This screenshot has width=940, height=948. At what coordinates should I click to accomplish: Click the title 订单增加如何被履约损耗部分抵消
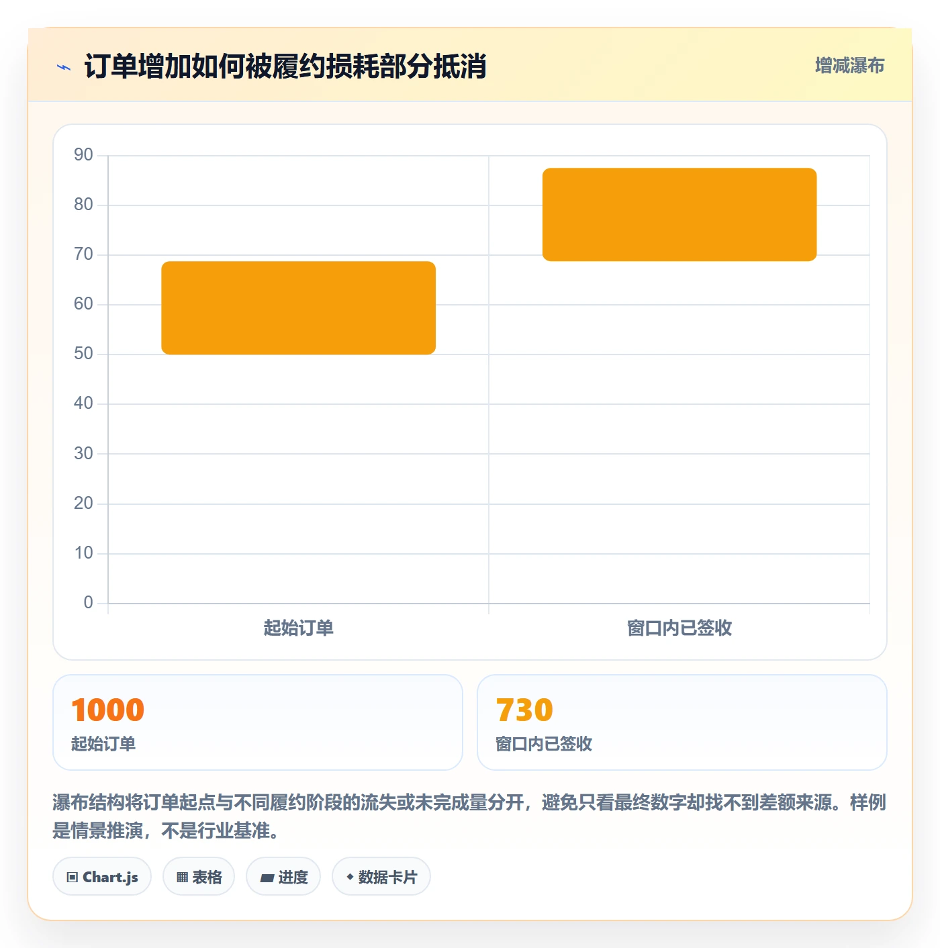click(285, 66)
